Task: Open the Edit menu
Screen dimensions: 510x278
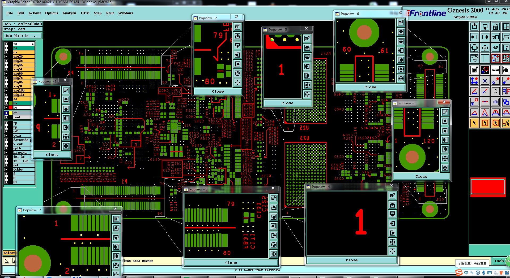Action: click(21, 13)
